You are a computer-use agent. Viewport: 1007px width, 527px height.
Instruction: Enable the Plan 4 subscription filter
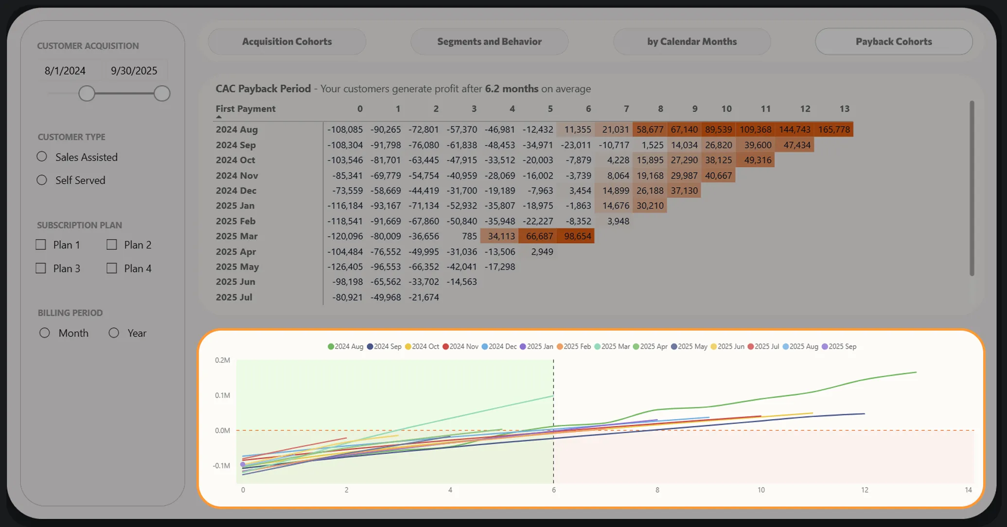pyautogui.click(x=112, y=268)
